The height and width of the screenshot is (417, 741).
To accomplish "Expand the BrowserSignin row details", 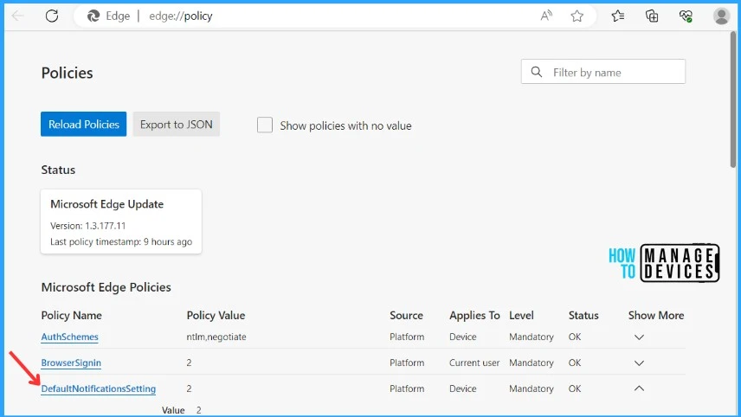I will [x=639, y=363].
